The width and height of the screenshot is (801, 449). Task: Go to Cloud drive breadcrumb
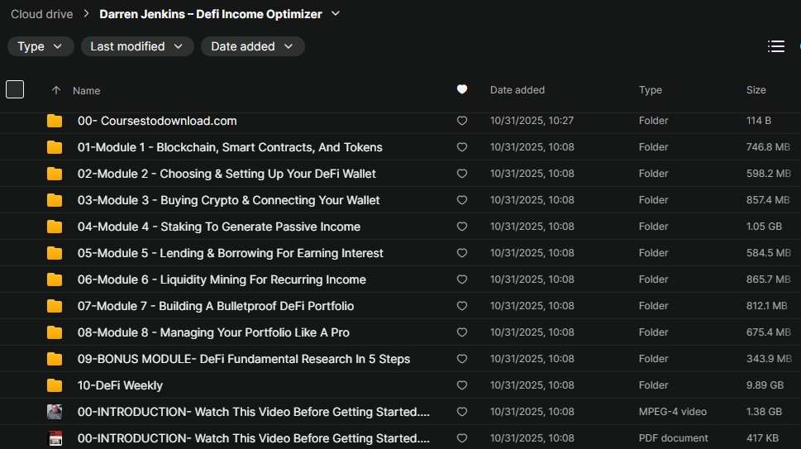pyautogui.click(x=41, y=14)
